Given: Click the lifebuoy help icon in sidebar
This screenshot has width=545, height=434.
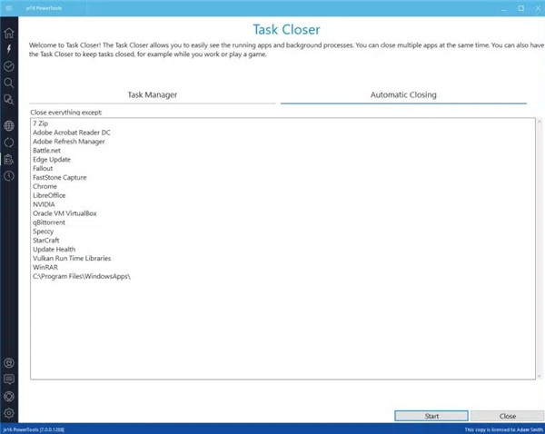Looking at the screenshot, I should [8, 396].
